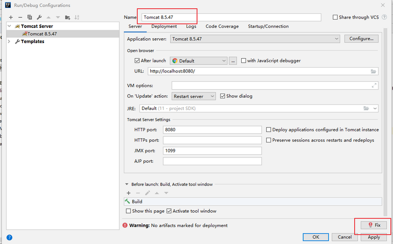The height and width of the screenshot is (244, 393).
Task: Copy the selected configuration
Action: pos(29,17)
